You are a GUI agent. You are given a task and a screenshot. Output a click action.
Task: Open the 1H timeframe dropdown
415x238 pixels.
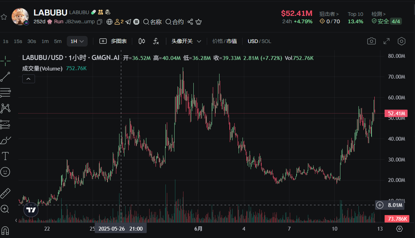(77, 41)
